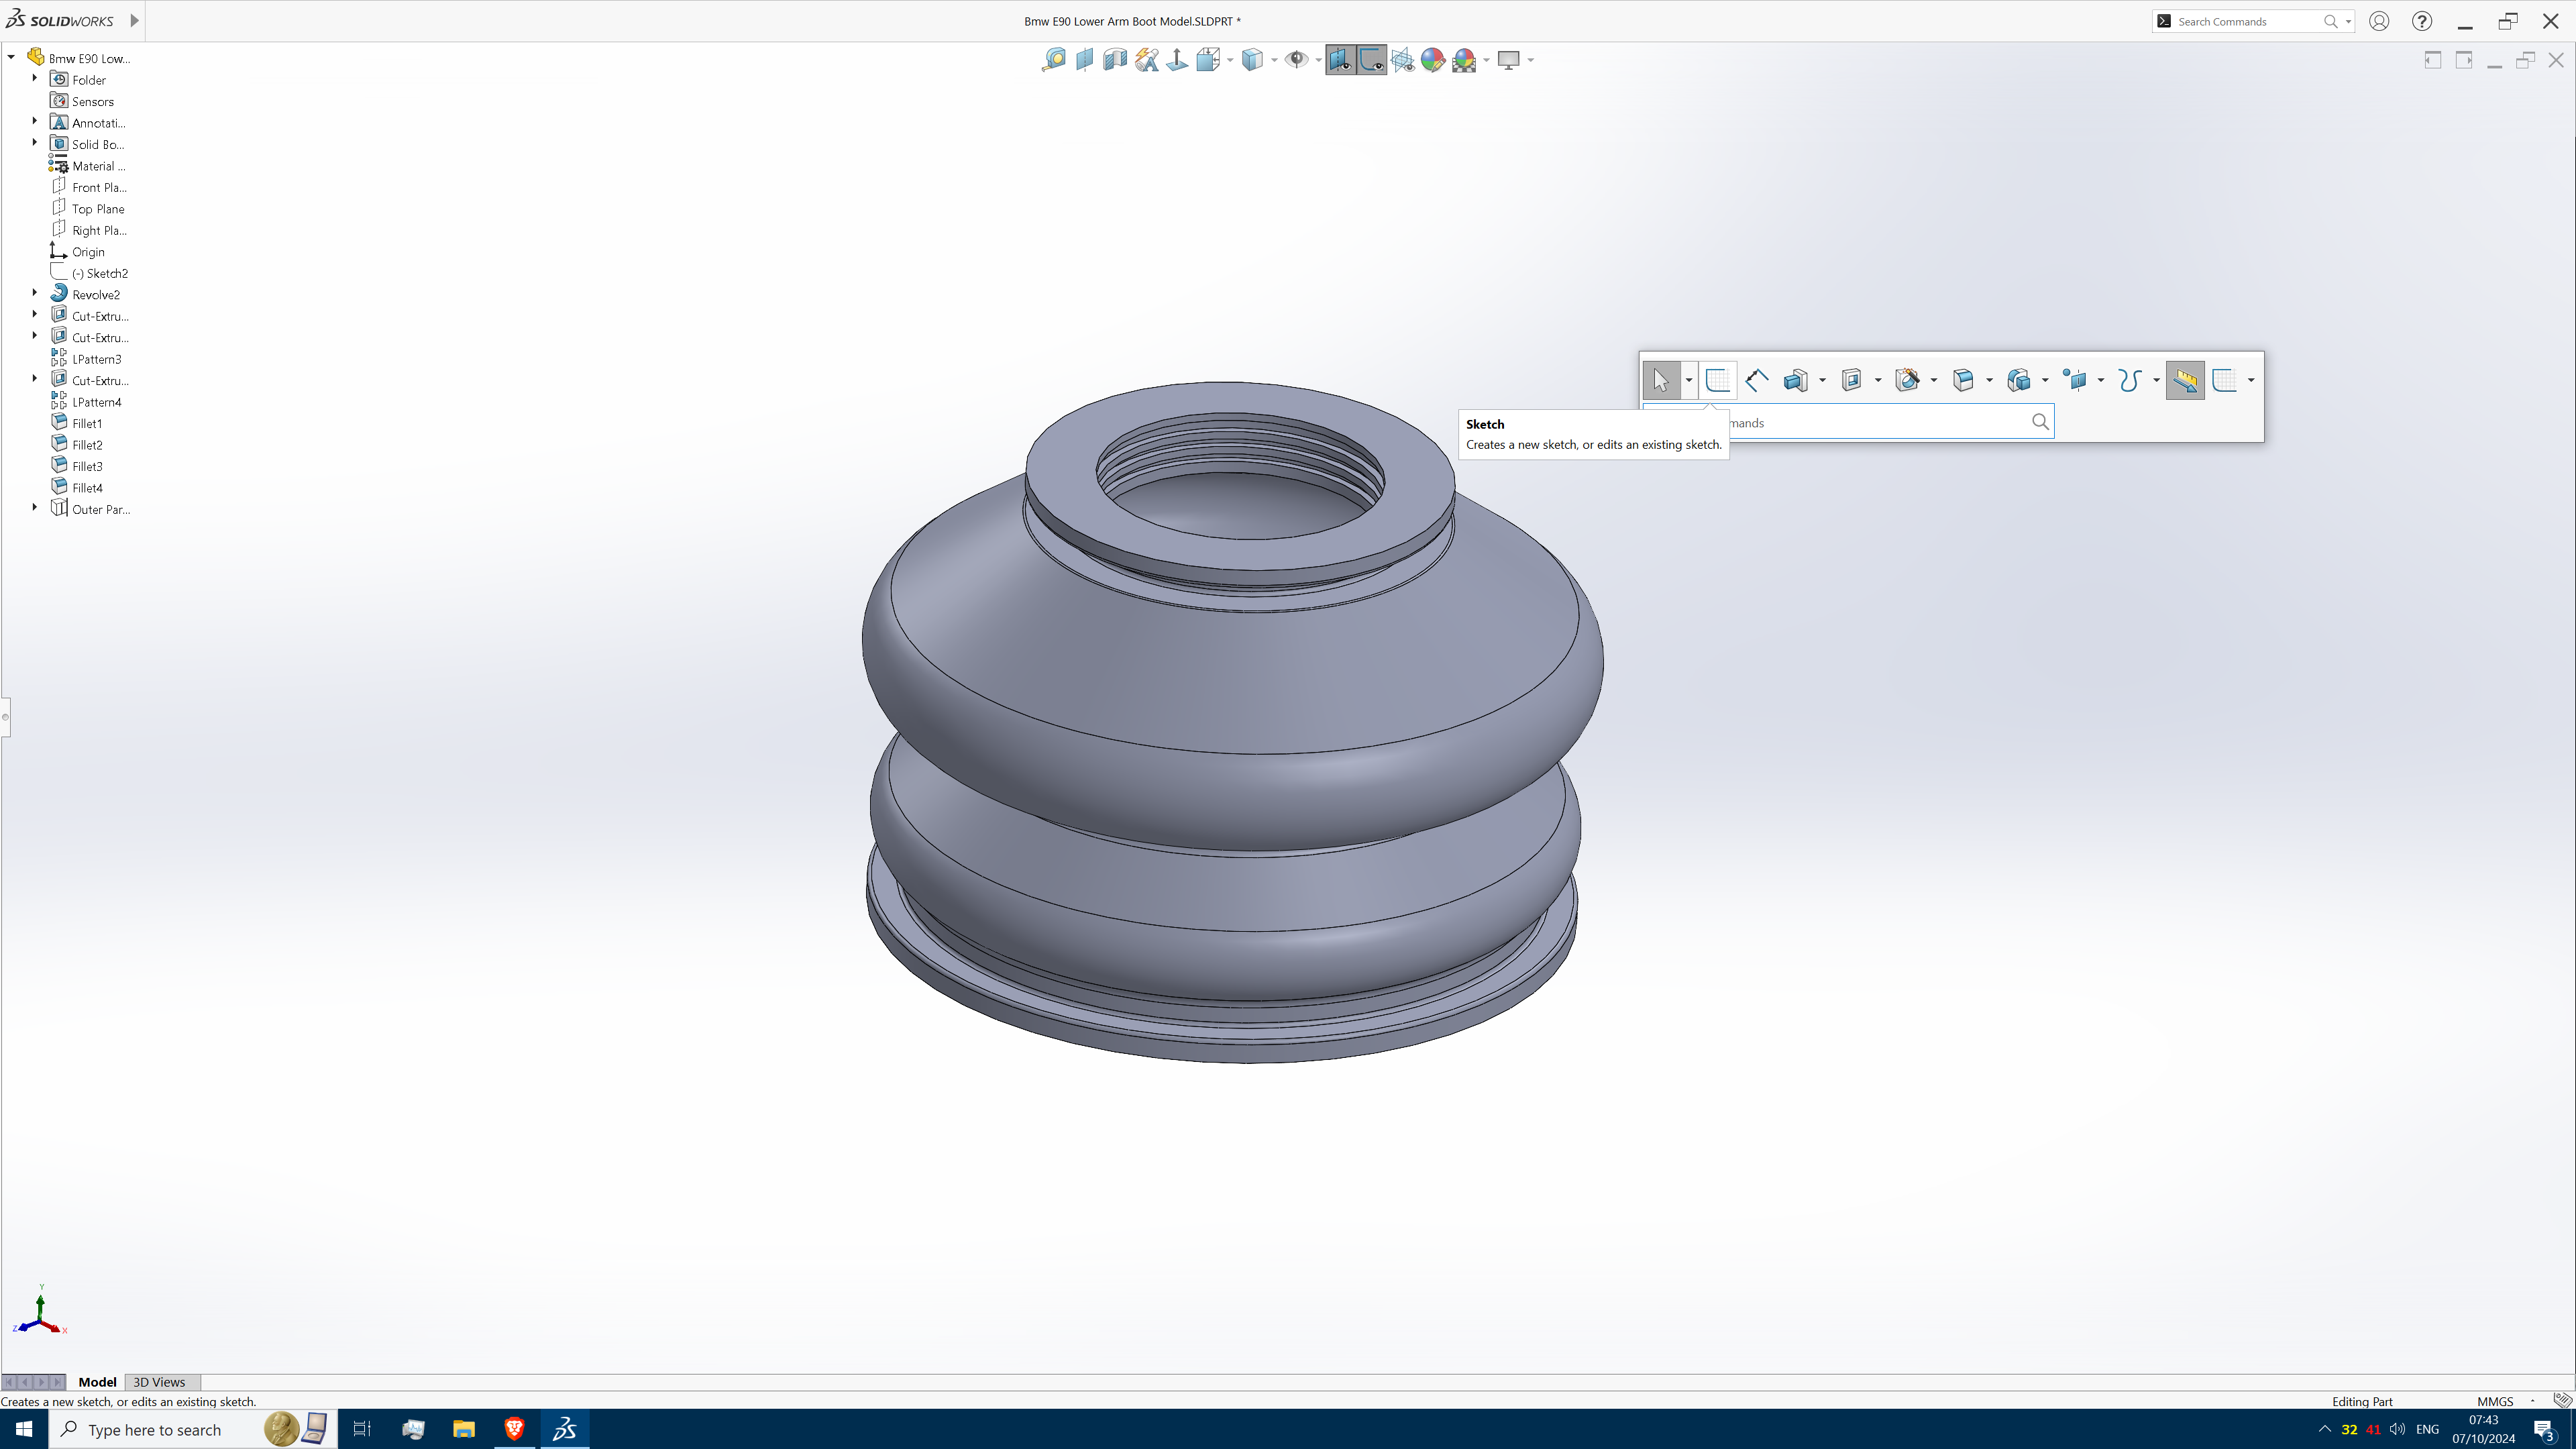Expand the Revolve2 feature node
The image size is (2576, 1449).
pyautogui.click(x=35, y=293)
